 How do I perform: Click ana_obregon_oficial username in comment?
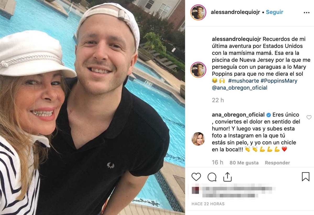point(238,115)
